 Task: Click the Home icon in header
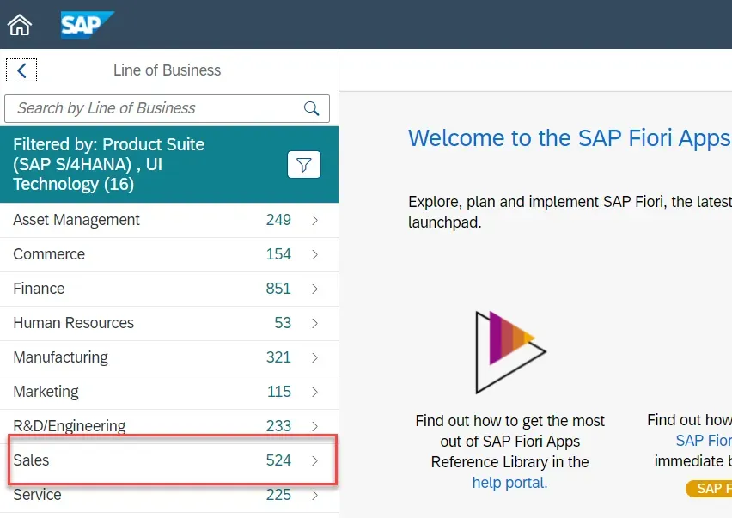click(x=20, y=25)
